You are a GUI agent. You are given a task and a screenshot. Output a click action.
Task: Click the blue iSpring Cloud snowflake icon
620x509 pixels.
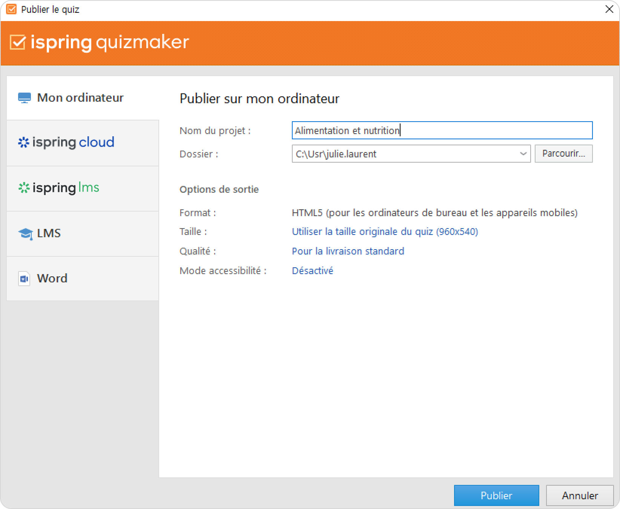pyautogui.click(x=23, y=142)
